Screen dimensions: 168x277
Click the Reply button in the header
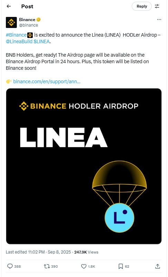click(x=142, y=6)
